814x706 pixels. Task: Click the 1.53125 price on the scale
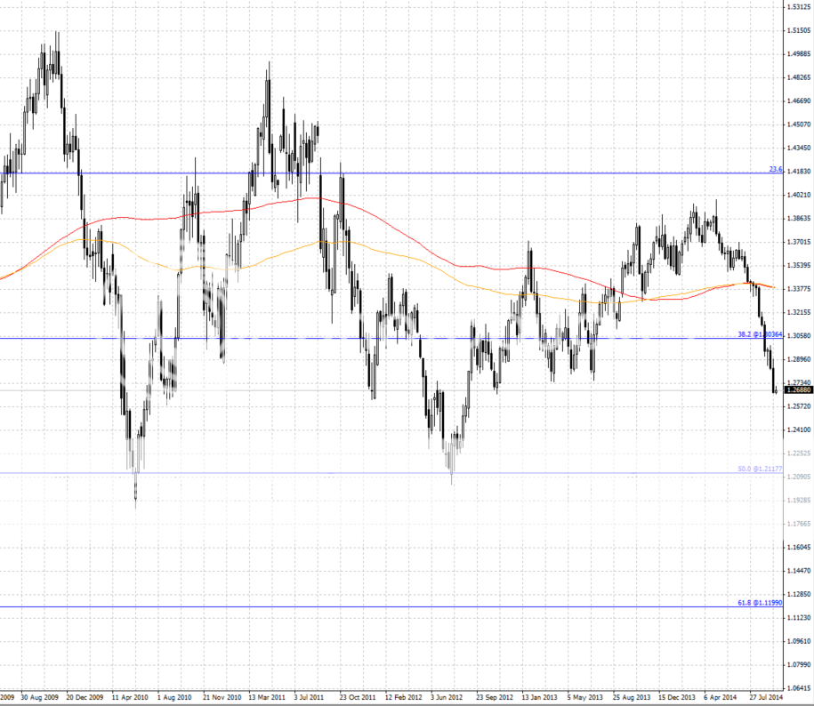tap(798, 7)
